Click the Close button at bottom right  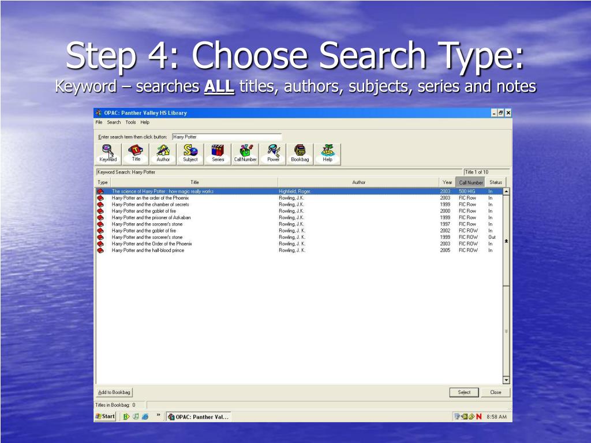click(496, 392)
